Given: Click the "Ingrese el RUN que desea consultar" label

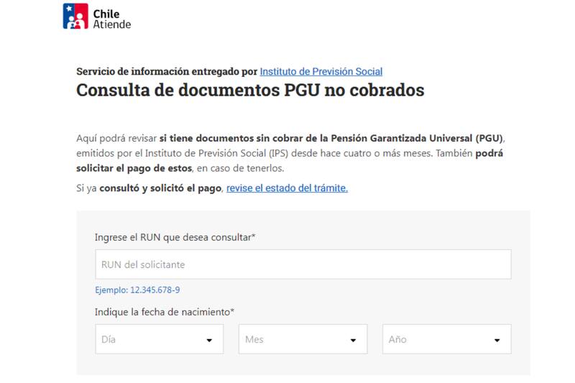Looking at the screenshot, I should [x=175, y=237].
